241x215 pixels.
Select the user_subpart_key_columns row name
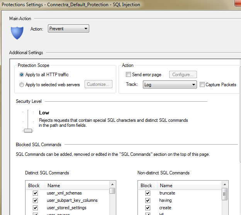[72, 200]
